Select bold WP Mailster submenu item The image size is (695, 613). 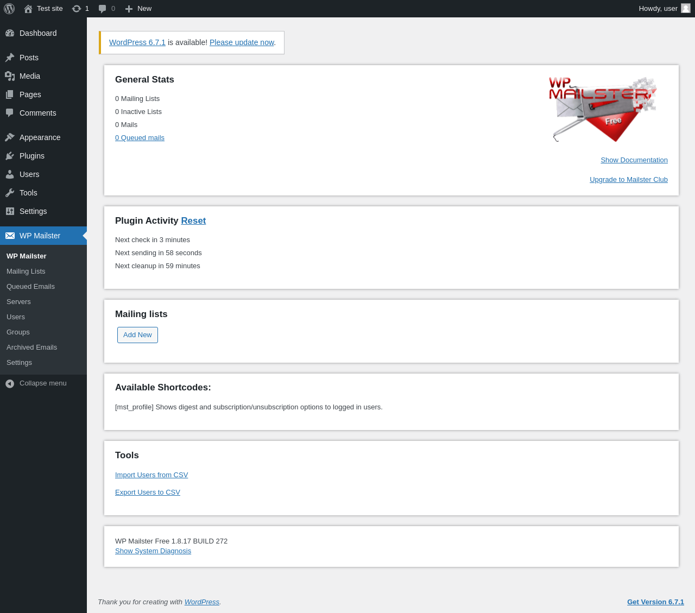tap(27, 256)
